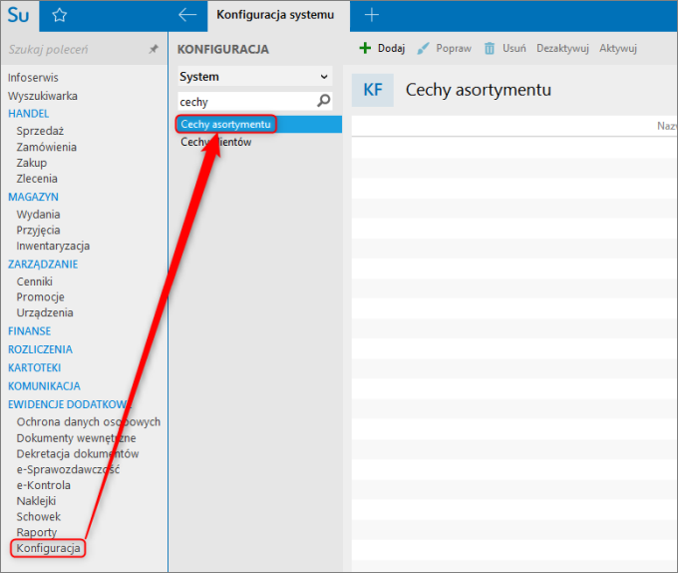
Task: Open Konfiguracja in sidebar
Action: (x=48, y=548)
